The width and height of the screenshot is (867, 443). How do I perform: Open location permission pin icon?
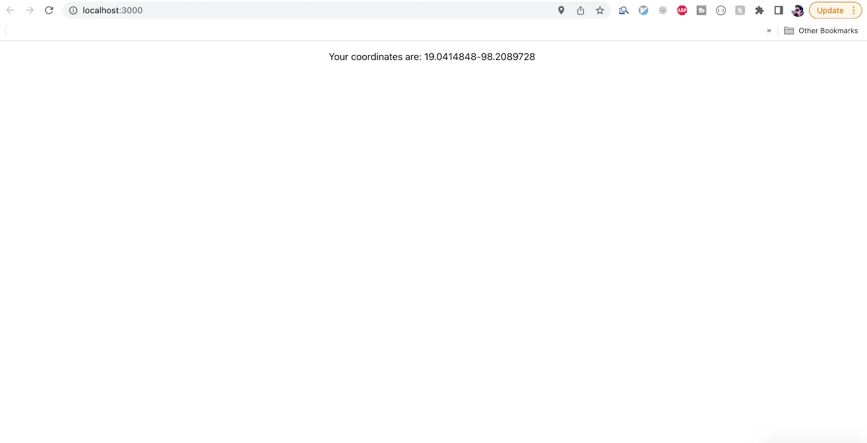[x=561, y=10]
